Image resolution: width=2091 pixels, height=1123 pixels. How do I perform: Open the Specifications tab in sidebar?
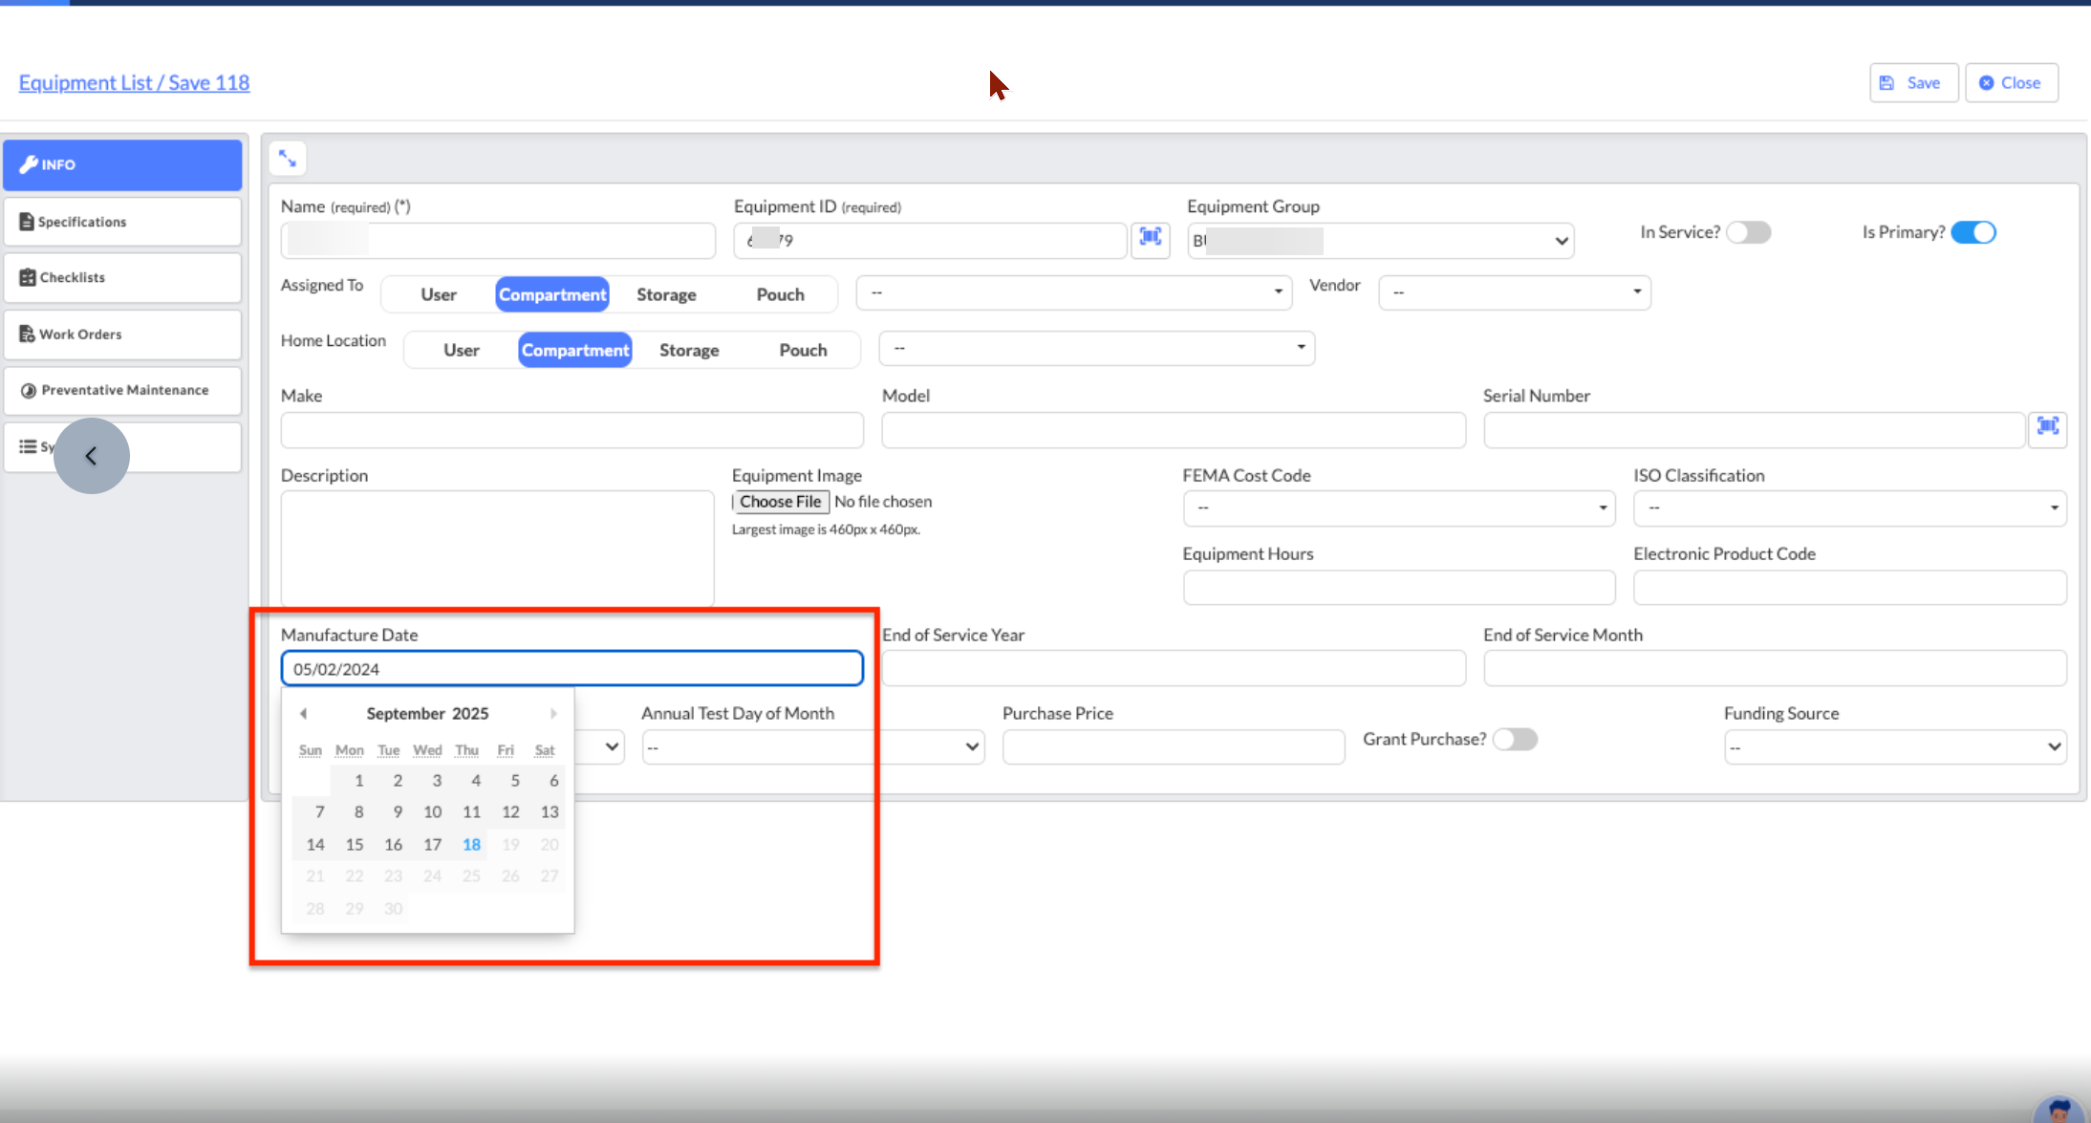point(122,222)
